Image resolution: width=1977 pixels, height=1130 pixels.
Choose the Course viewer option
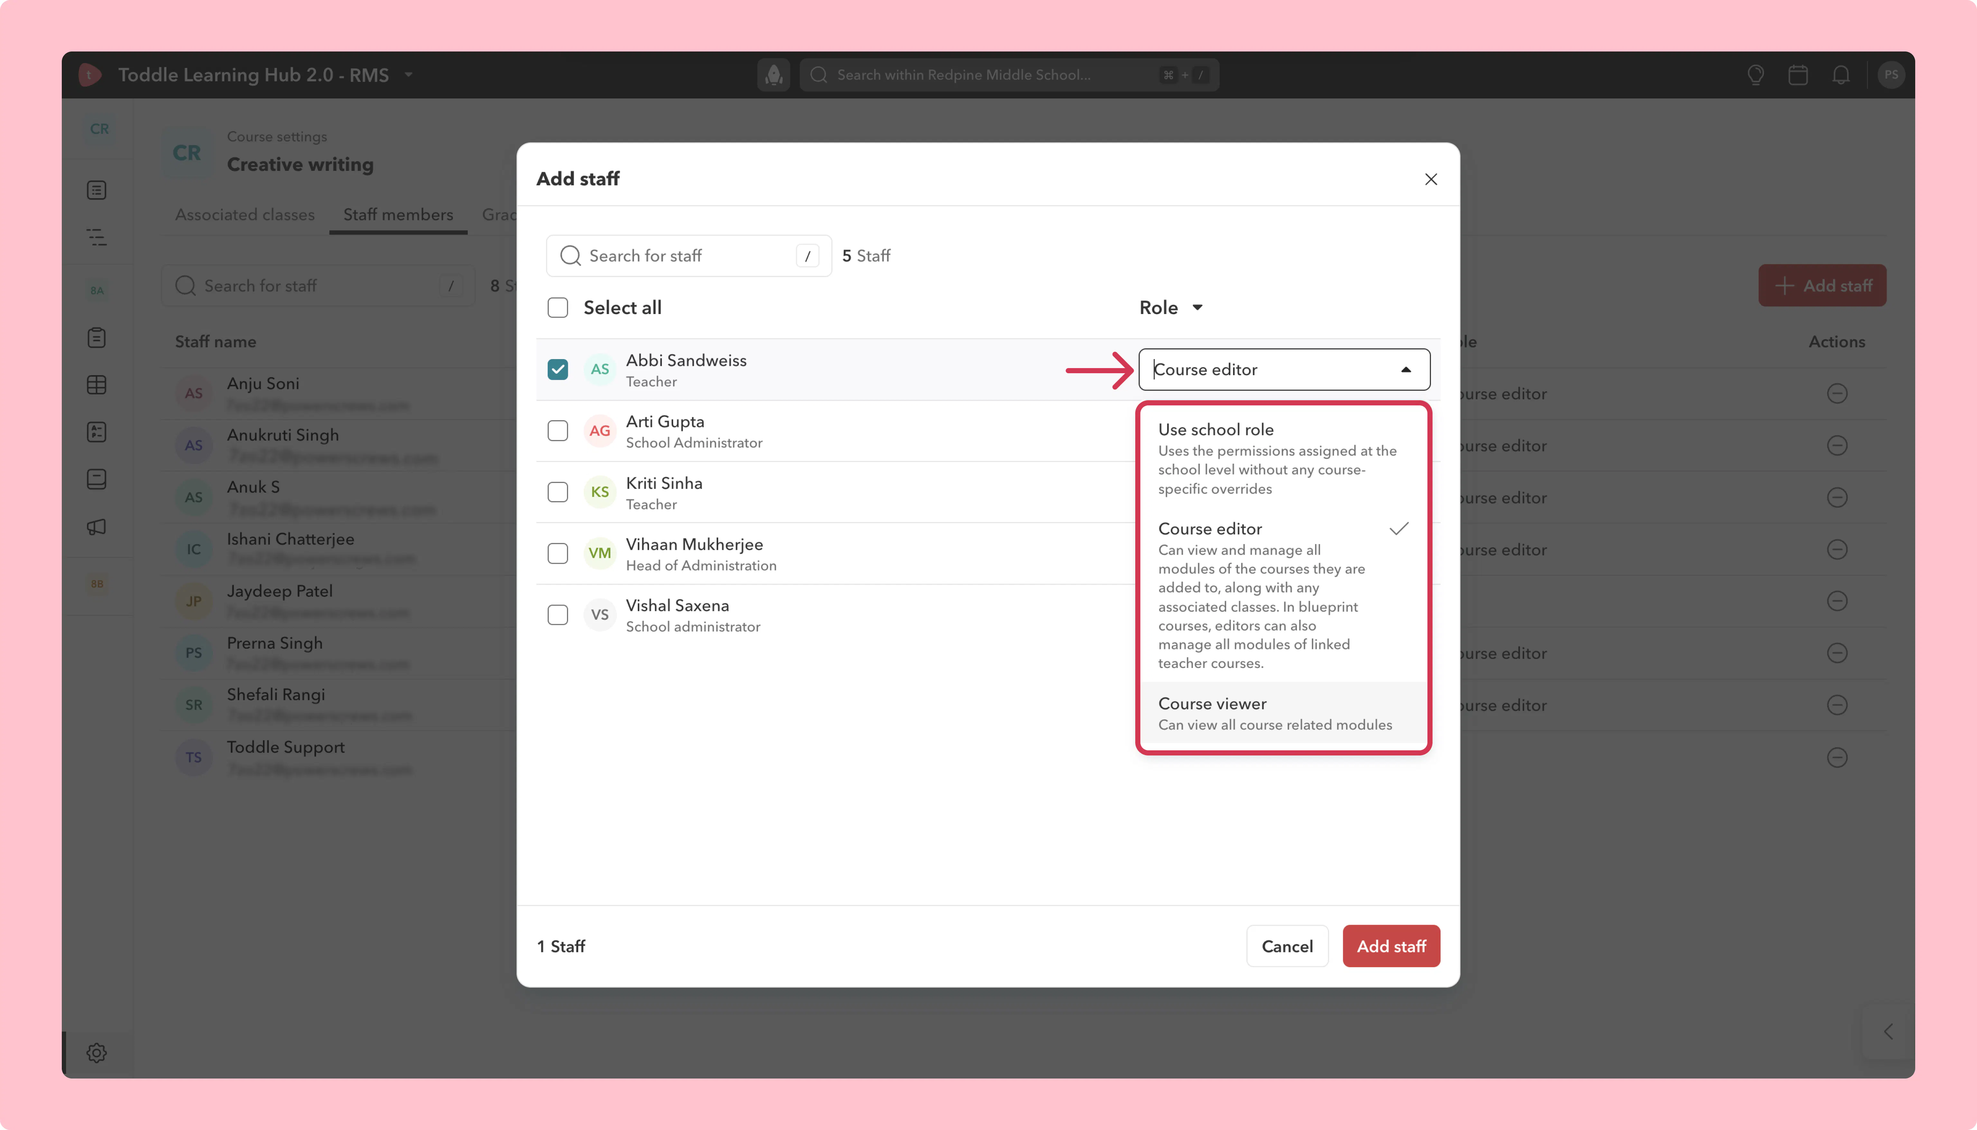[x=1283, y=712]
